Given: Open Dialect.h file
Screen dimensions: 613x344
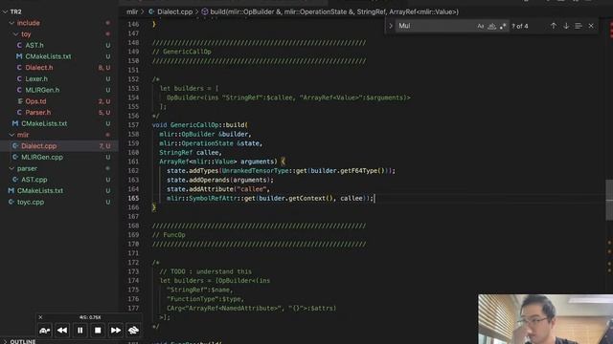Looking at the screenshot, I should 39,68.
